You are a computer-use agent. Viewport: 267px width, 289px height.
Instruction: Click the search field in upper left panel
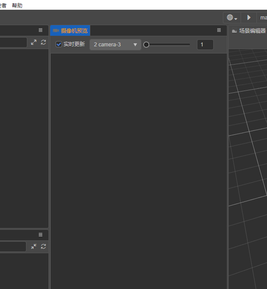pyautogui.click(x=13, y=42)
